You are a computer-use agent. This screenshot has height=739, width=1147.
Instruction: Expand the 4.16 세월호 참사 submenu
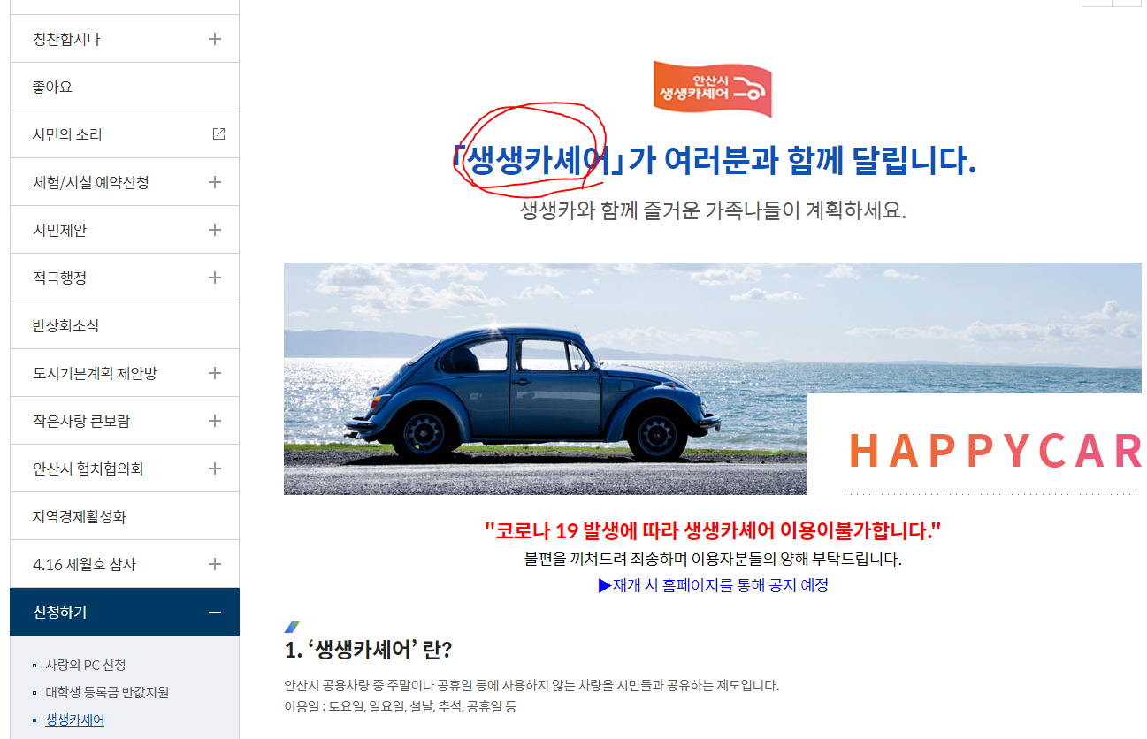(214, 564)
